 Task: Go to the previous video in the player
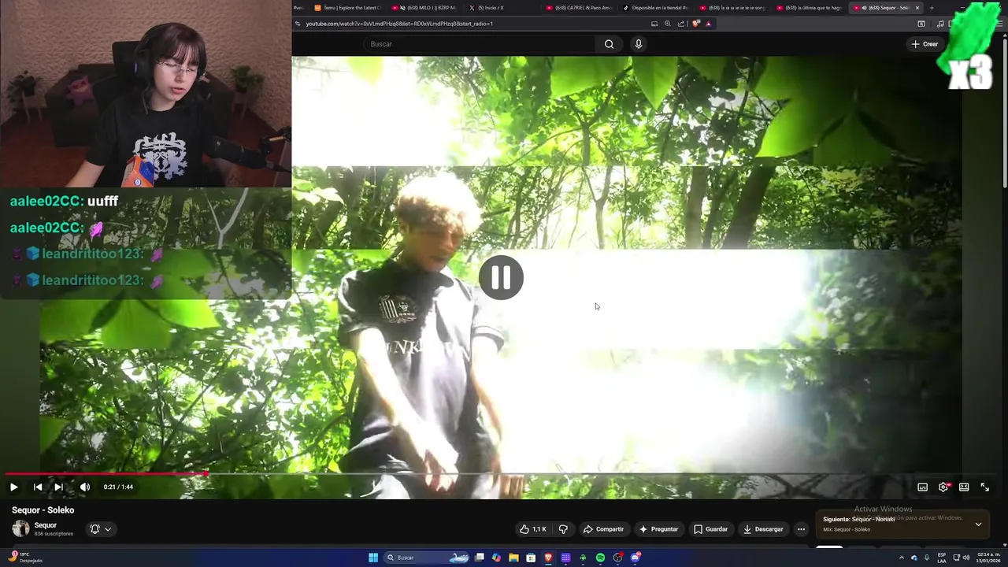point(37,487)
